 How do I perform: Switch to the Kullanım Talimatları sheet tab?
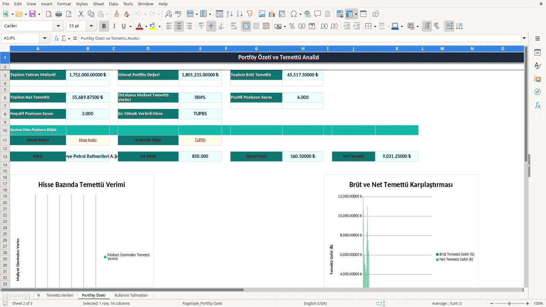131,295
